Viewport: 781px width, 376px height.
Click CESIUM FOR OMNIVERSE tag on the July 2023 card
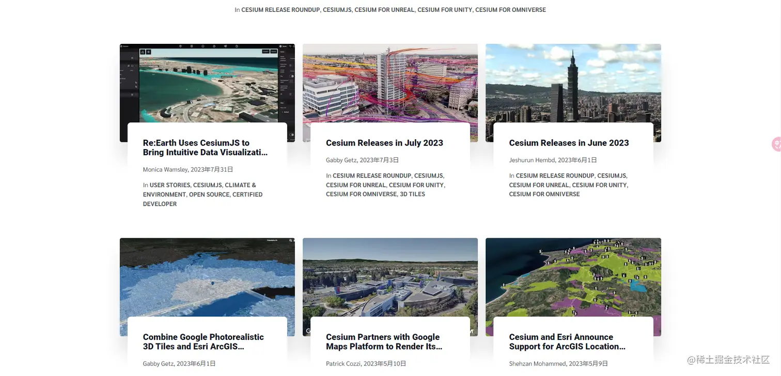(361, 194)
